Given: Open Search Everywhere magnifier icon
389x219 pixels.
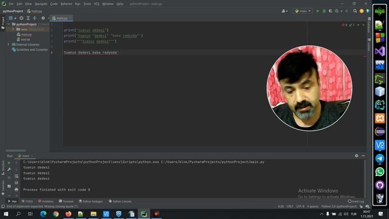Looking at the screenshot, I should pyautogui.click(x=355, y=11).
